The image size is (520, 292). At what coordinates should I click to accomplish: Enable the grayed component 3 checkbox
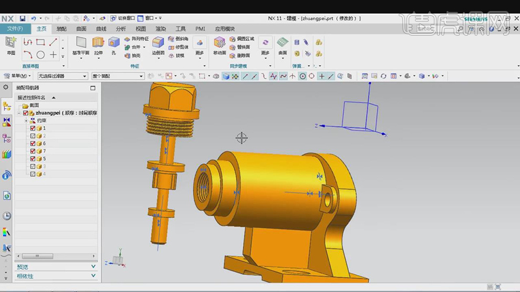33,166
